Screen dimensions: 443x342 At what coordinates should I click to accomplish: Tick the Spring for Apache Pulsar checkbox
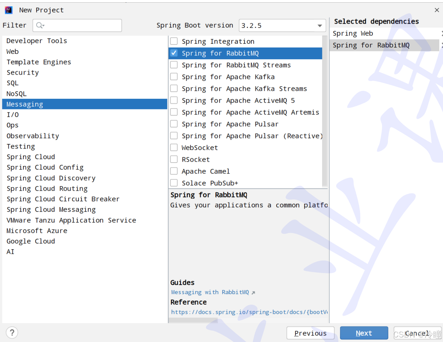[174, 124]
